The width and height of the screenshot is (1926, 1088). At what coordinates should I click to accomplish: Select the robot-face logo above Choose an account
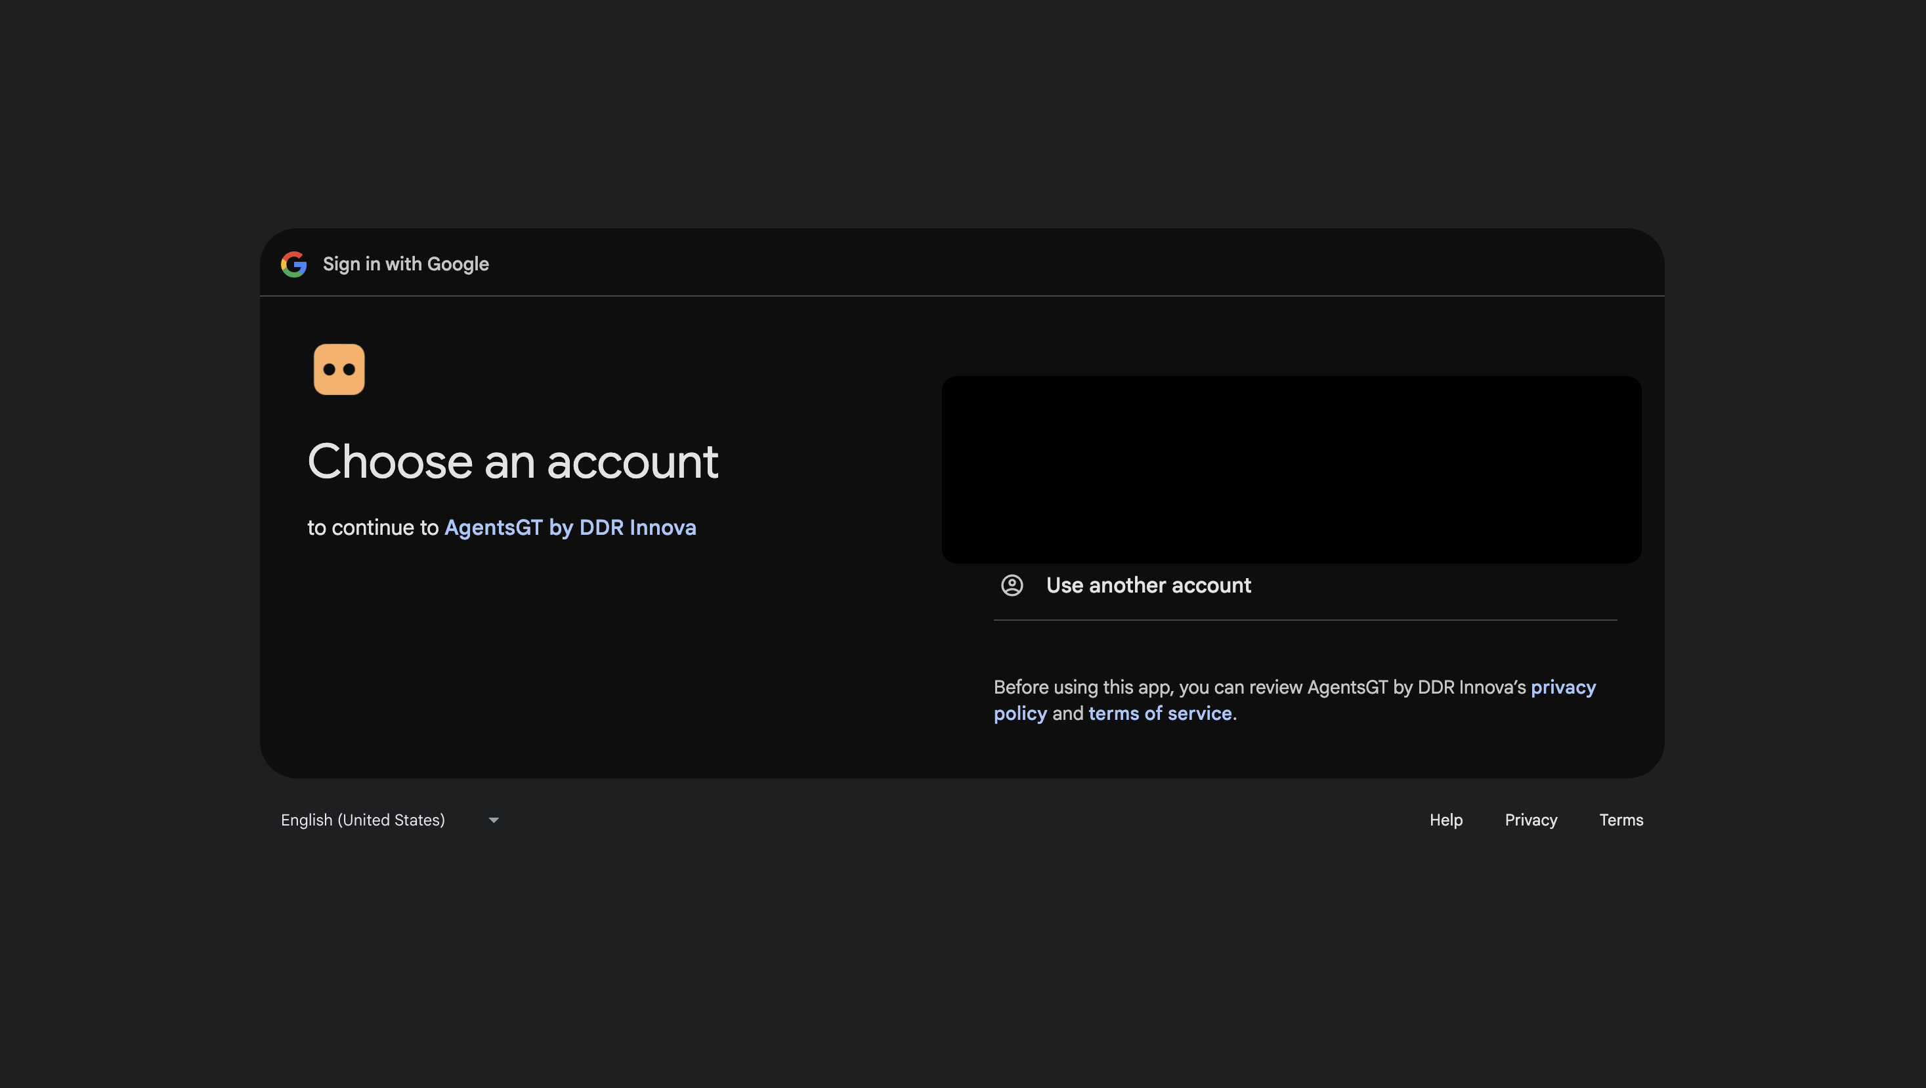338,368
